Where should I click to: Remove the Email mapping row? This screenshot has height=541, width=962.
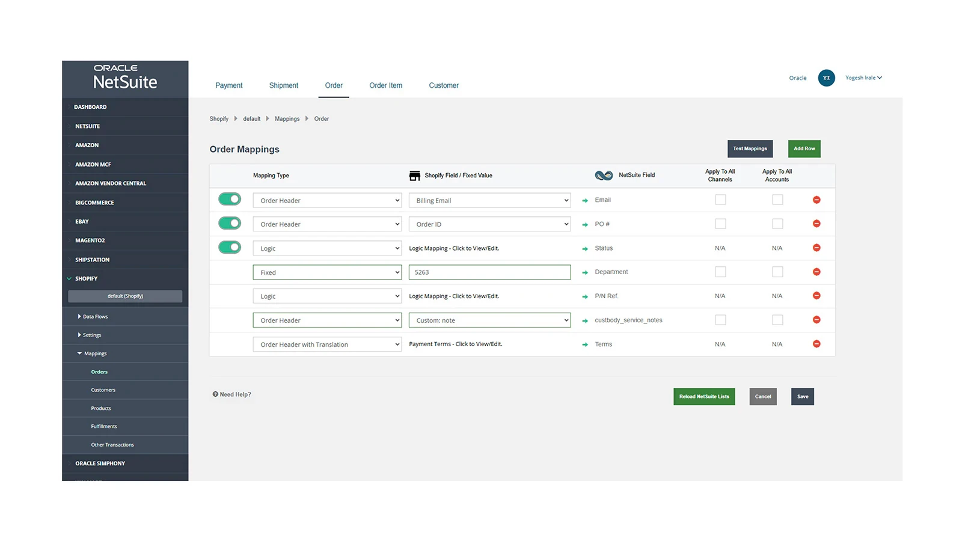[x=816, y=200]
